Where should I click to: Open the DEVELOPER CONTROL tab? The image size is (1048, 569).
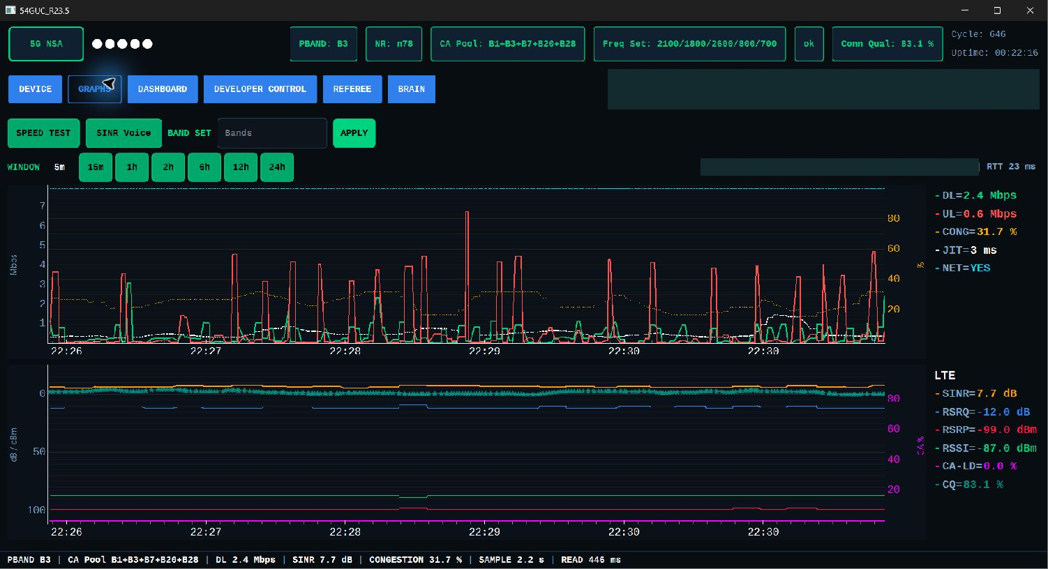pos(260,89)
